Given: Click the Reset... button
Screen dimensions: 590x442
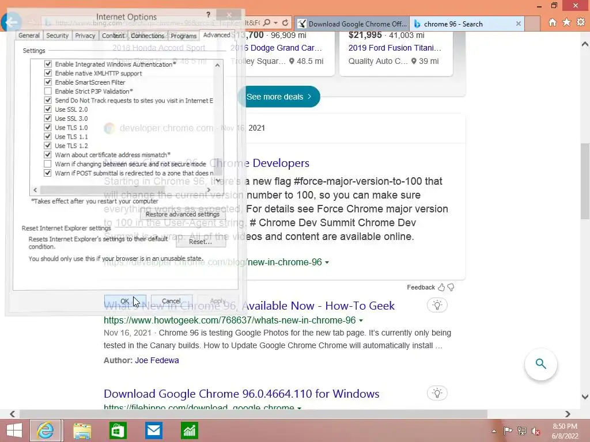Looking at the screenshot, I should coord(201,242).
